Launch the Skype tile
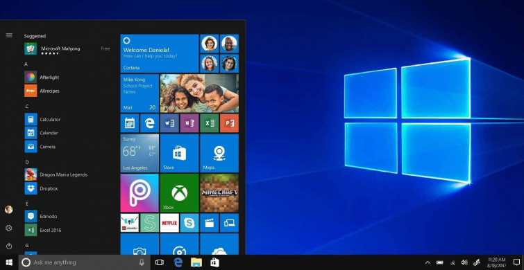The height and width of the screenshot is (270, 524). pos(189,223)
